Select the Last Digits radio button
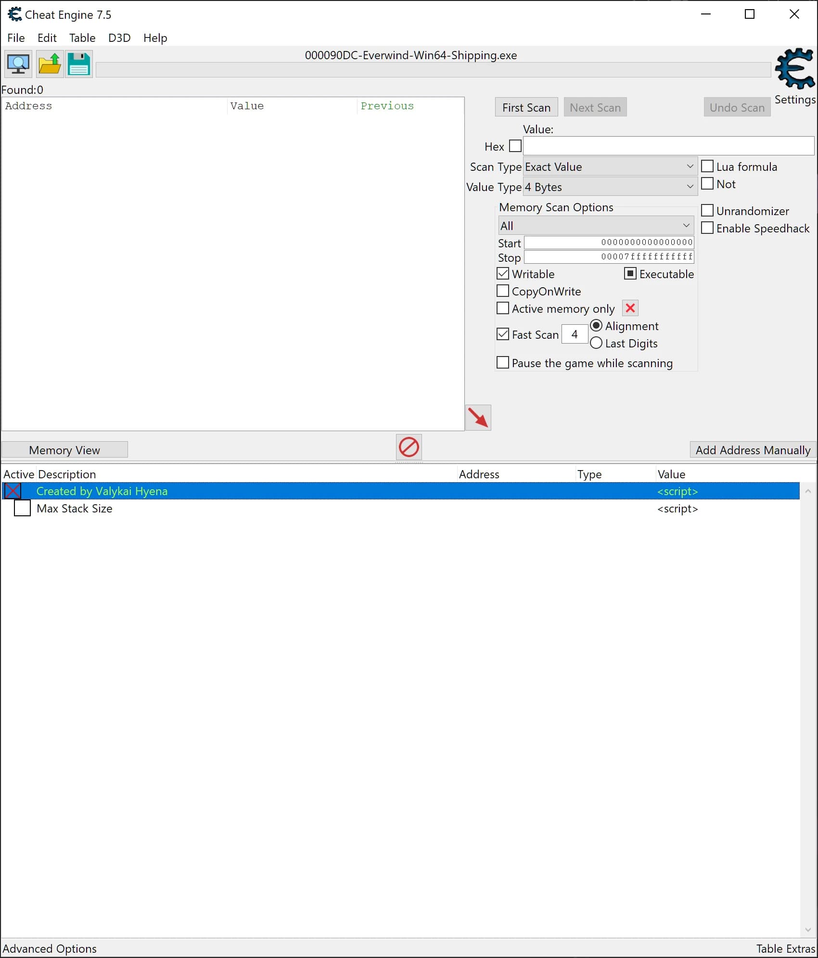Screen dimensions: 818x958 596,343
